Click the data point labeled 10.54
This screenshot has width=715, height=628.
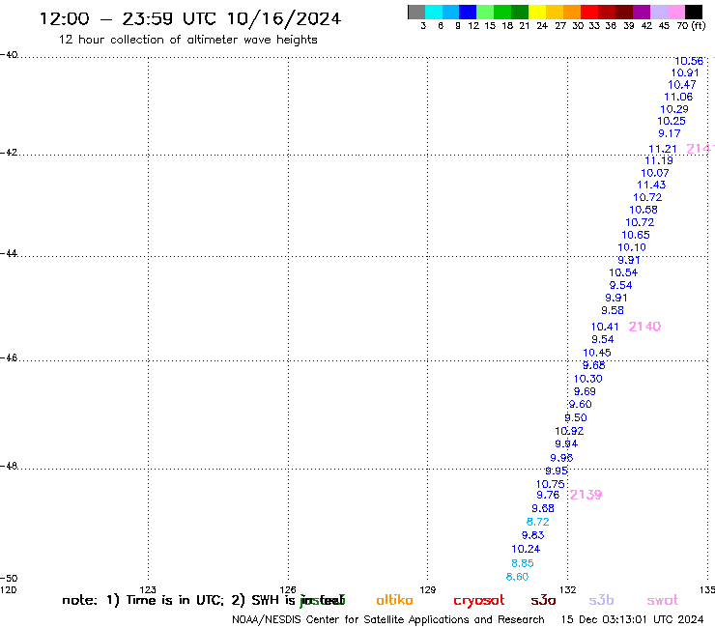[x=623, y=272]
